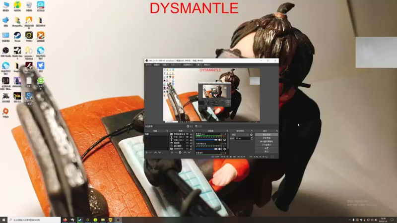Open Recycle Bin desktop icon
Screen dimensions: 397x223
(29, 6)
